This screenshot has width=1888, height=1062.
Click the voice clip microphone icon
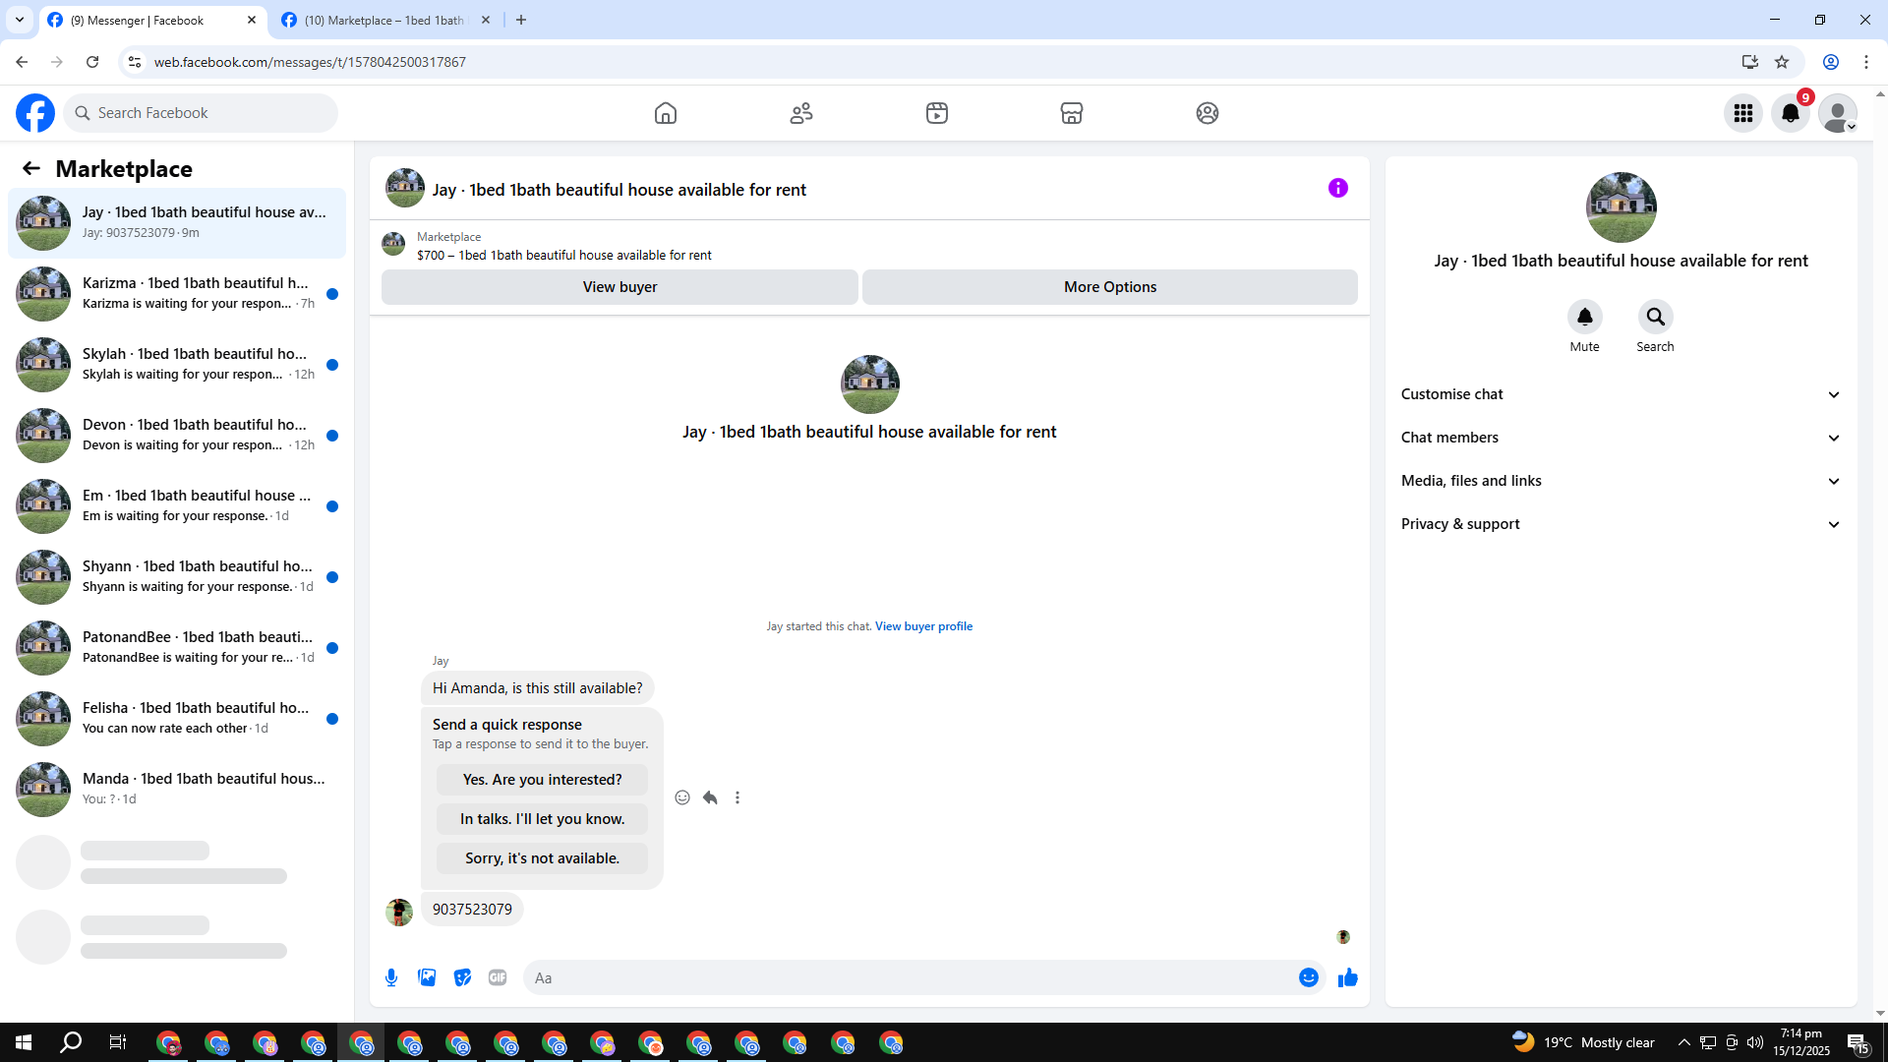pos(391,977)
